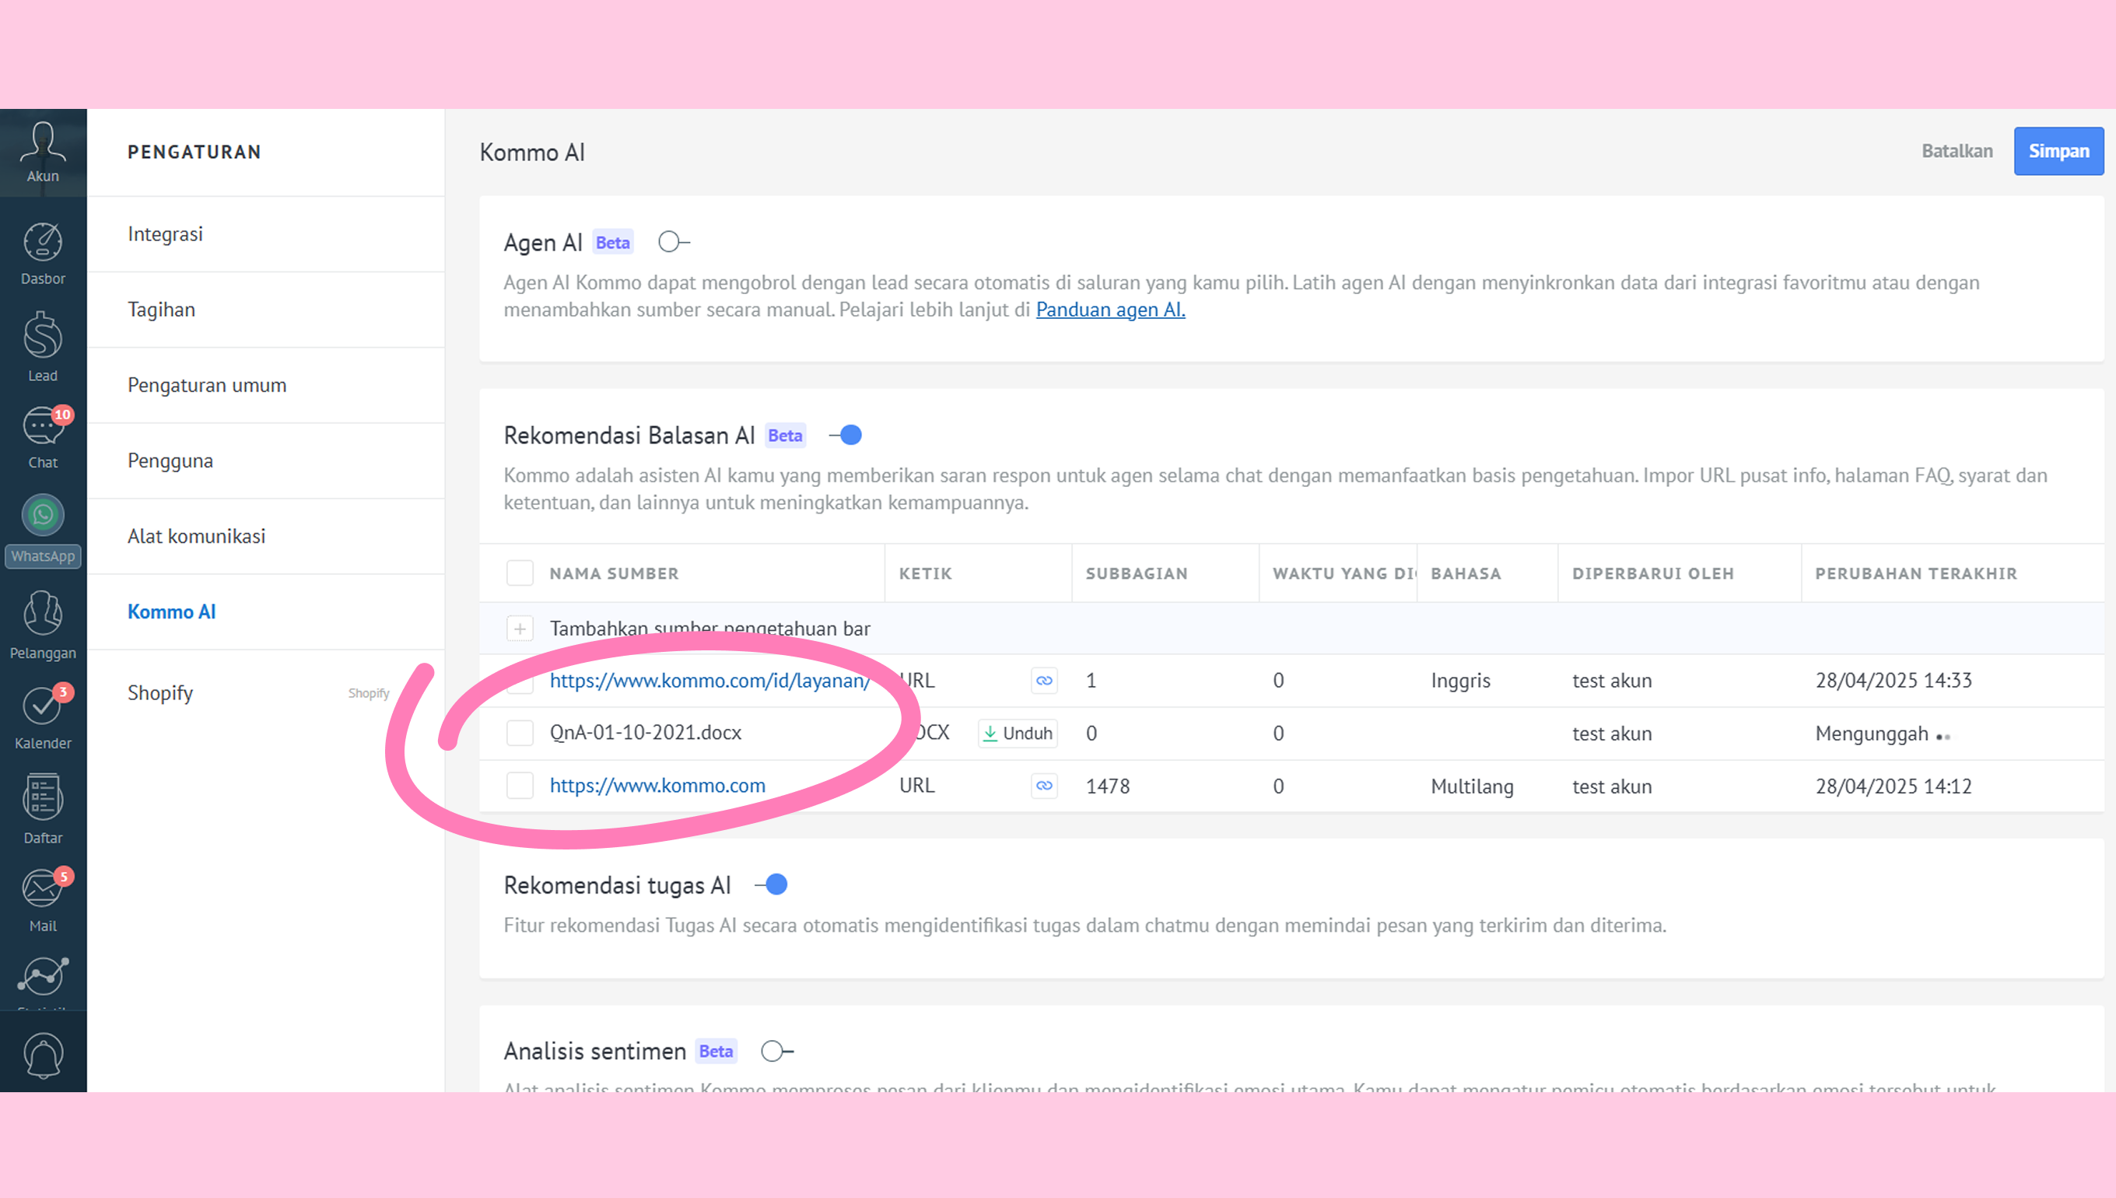Click the 28/04/2025 14:12 timestamp
Screen dimensions: 2116x1198
point(1893,786)
